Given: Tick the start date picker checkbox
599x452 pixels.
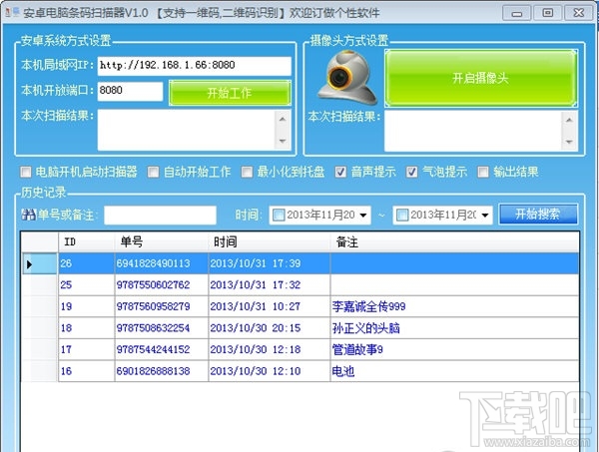Looking at the screenshot, I should click(279, 215).
